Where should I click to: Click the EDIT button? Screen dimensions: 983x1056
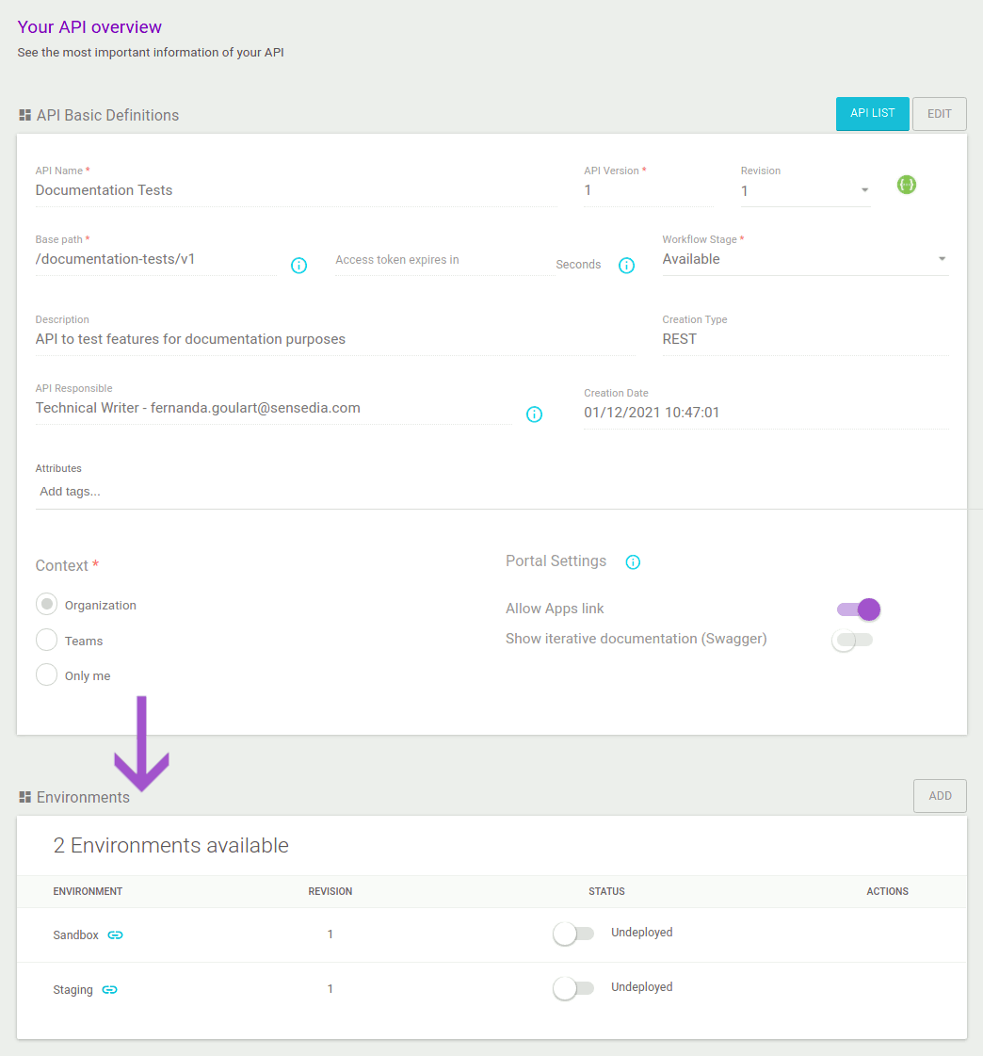click(939, 113)
